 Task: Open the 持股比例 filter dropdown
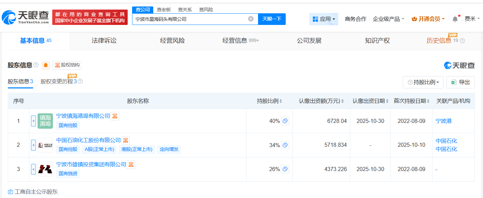click(423, 82)
